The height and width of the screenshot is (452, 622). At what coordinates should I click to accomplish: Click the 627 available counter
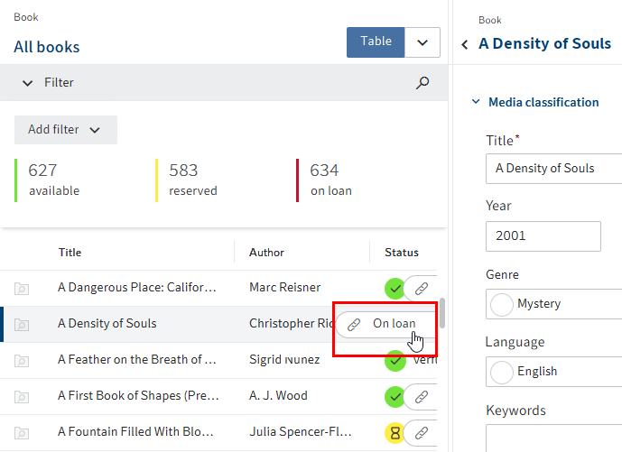(x=54, y=179)
